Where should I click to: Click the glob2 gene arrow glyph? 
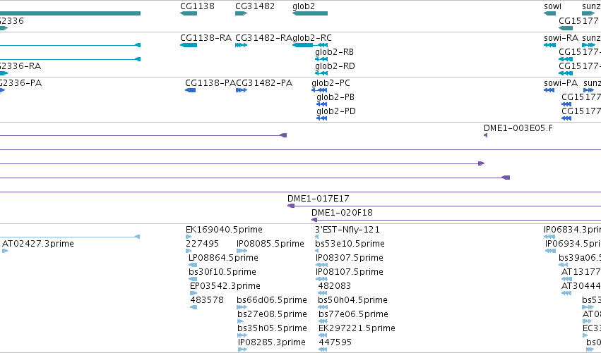310,13
